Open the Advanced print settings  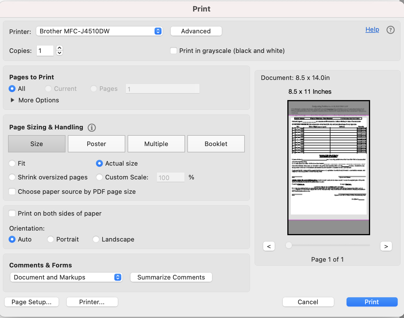[x=196, y=31]
